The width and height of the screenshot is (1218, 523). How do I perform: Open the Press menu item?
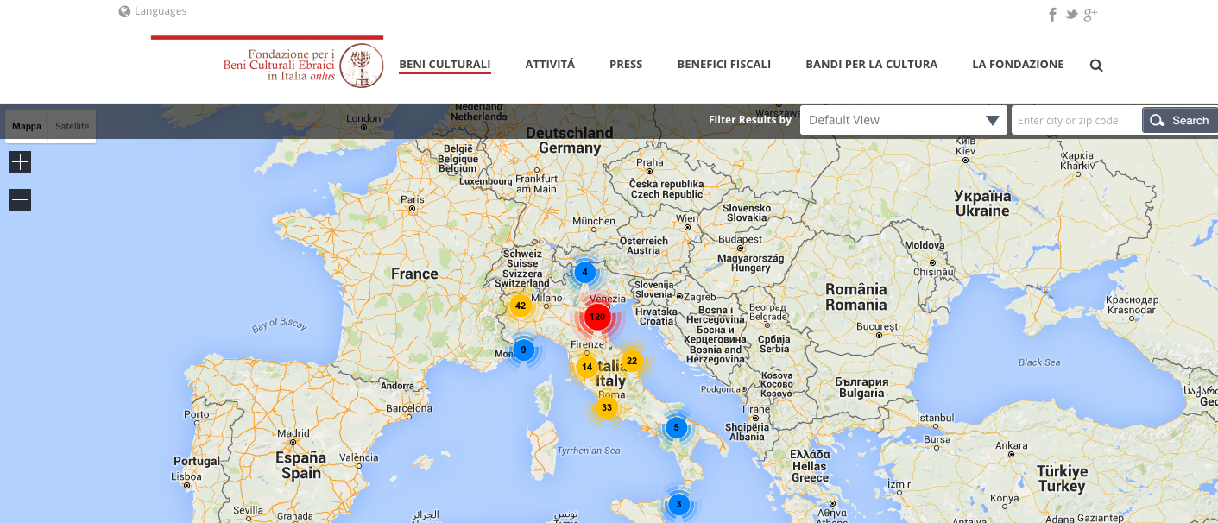coord(626,64)
